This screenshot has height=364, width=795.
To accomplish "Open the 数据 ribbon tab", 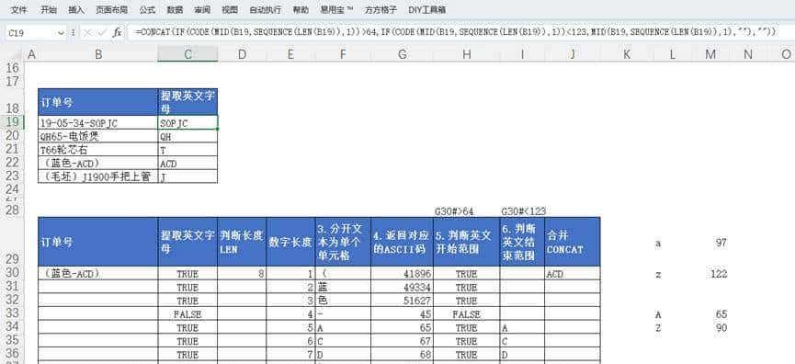I will (x=175, y=9).
